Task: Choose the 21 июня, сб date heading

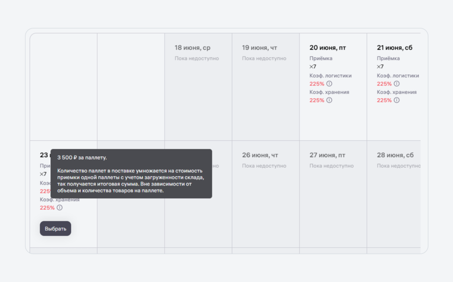Action: point(395,48)
